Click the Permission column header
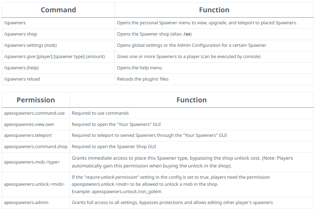315x210 pixels. pos(36,100)
